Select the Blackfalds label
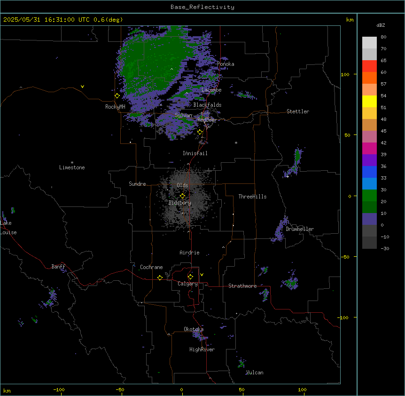 [207, 105]
